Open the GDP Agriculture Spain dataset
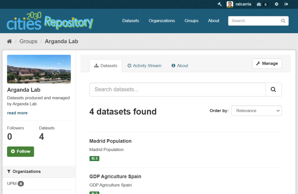Image resolution: width=298 pixels, height=194 pixels. coord(115,176)
